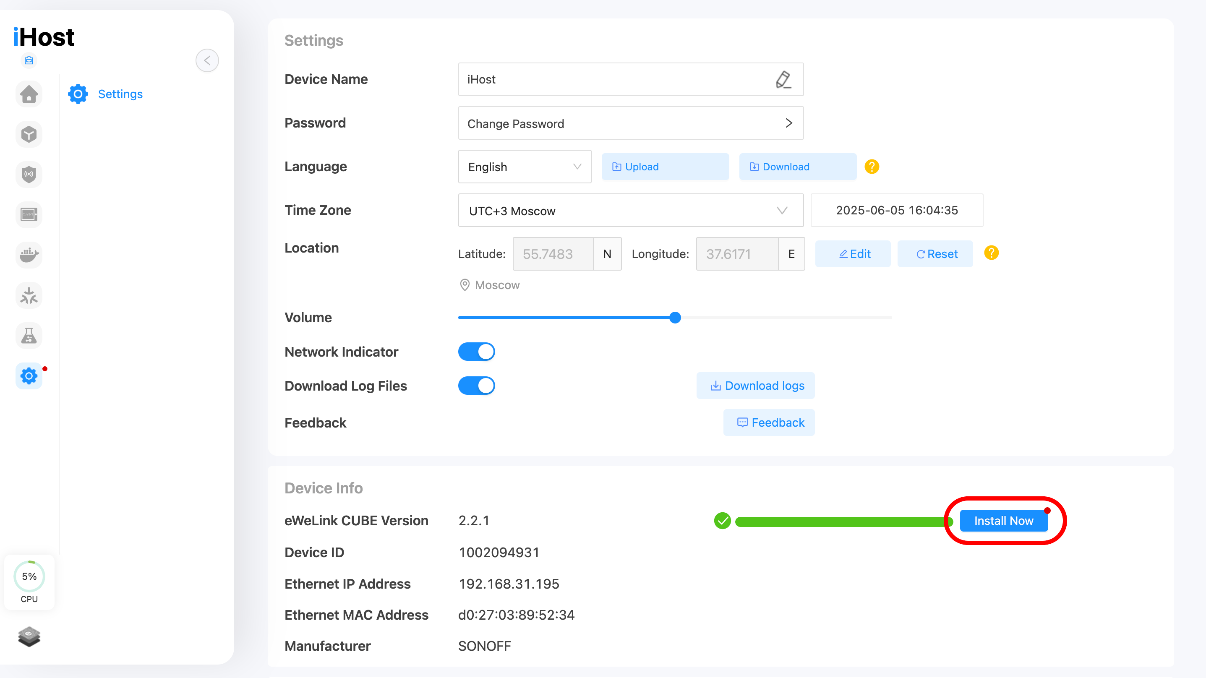This screenshot has height=678, width=1206.
Task: Open the Language dropdown set to English
Action: click(x=525, y=167)
